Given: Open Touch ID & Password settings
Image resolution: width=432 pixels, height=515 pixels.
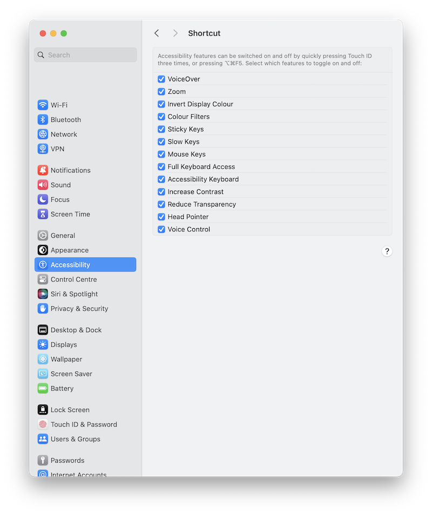Looking at the screenshot, I should [x=43, y=424].
